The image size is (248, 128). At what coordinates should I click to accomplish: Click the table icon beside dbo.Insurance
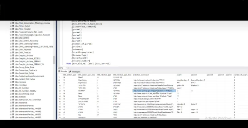[x=13, y=103]
